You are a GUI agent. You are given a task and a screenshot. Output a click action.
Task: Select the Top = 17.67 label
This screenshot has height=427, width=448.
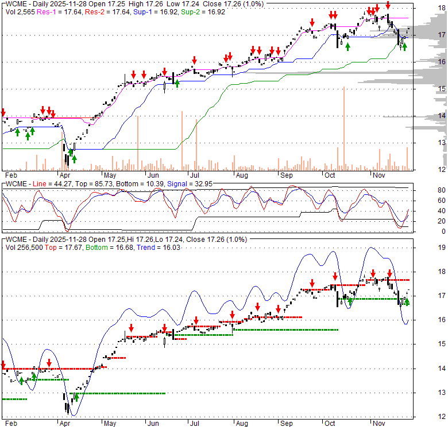coord(63,248)
